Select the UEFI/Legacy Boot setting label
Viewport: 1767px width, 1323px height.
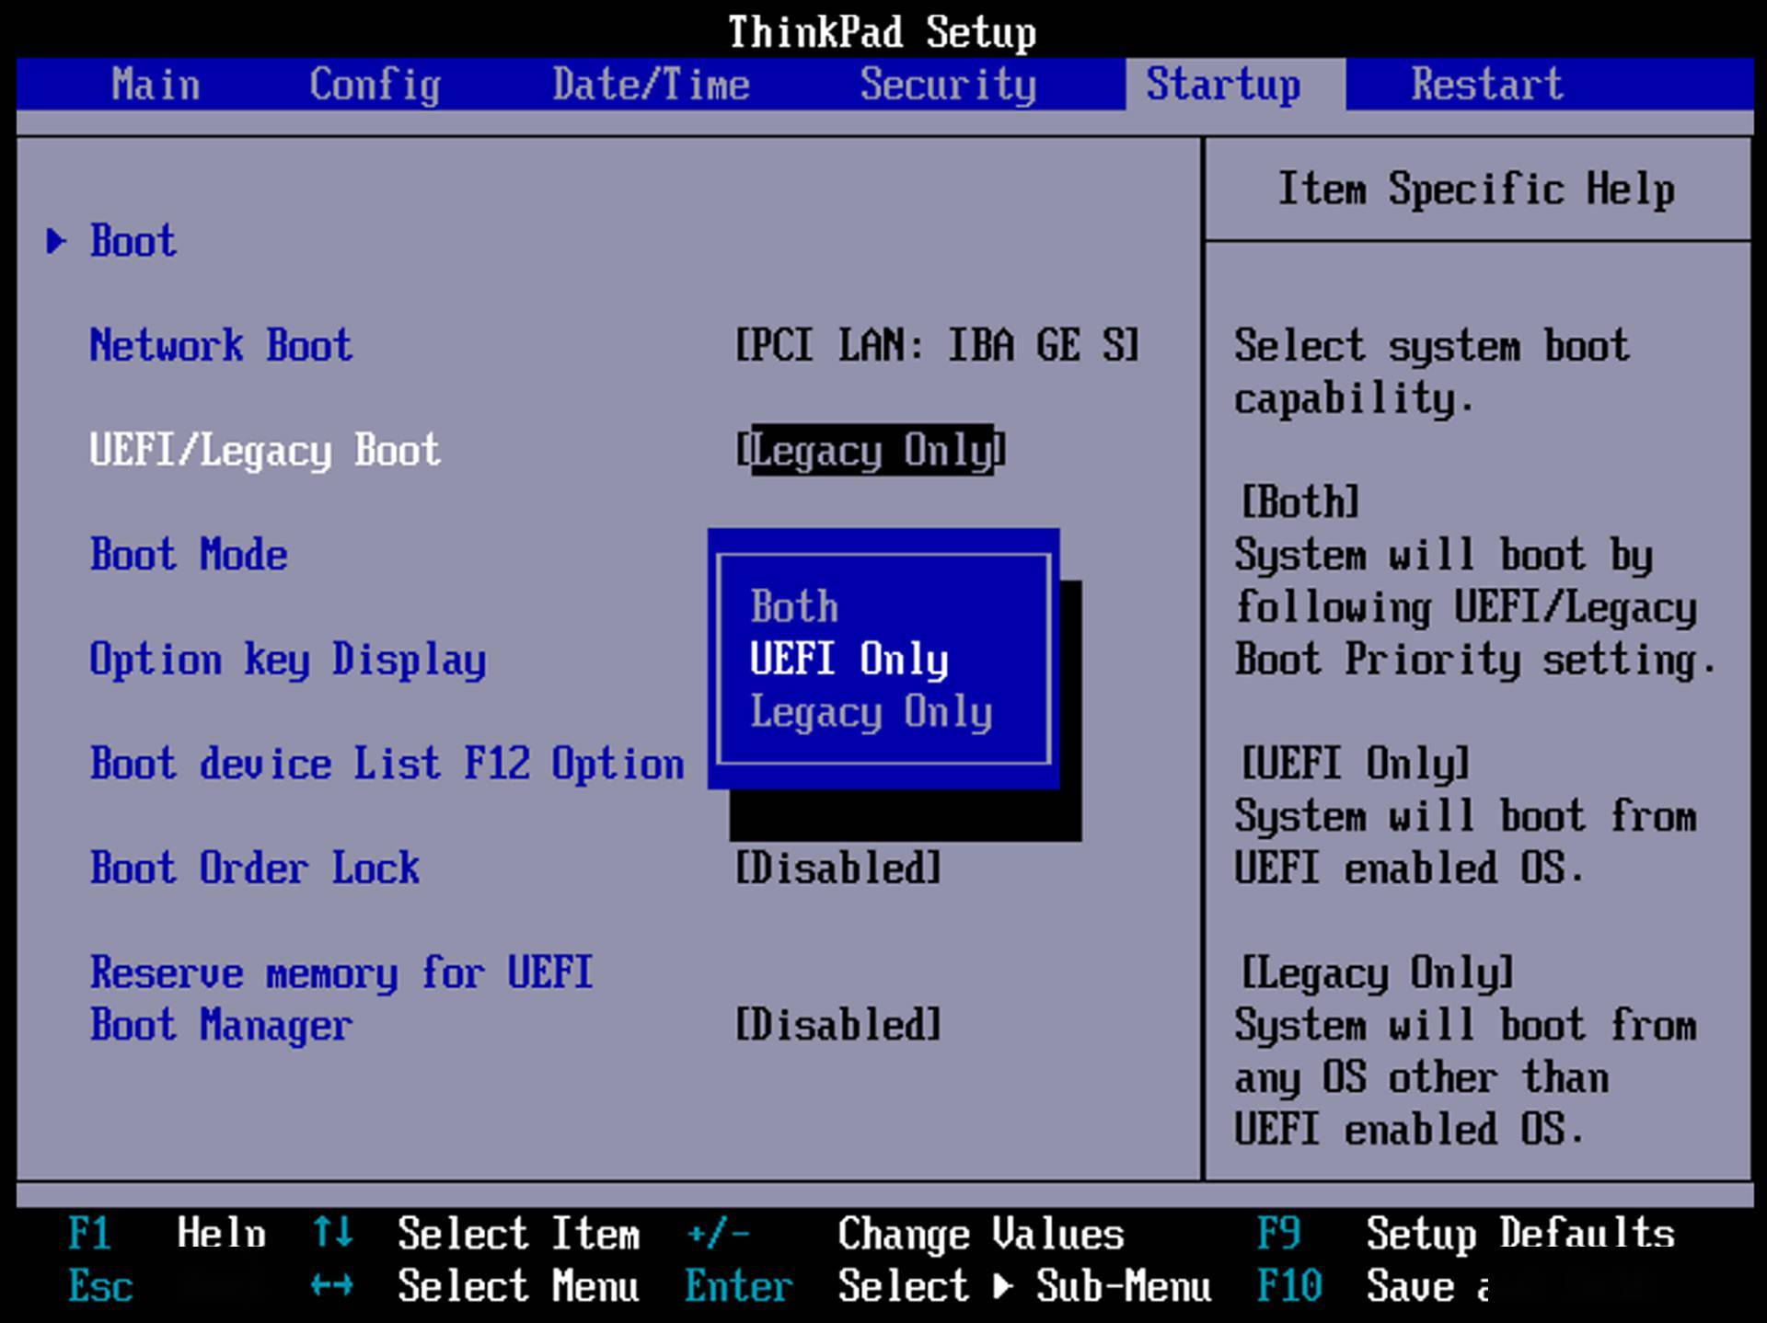[x=265, y=451]
